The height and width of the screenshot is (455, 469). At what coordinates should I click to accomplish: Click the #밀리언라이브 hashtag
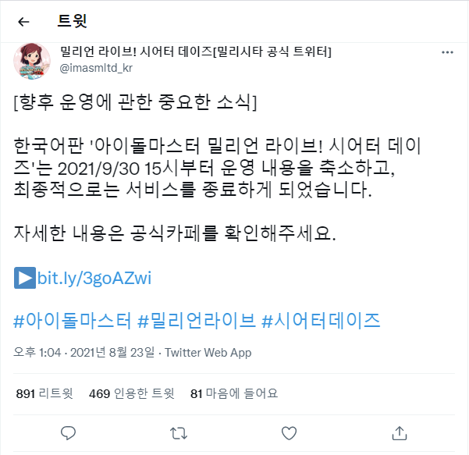click(197, 321)
